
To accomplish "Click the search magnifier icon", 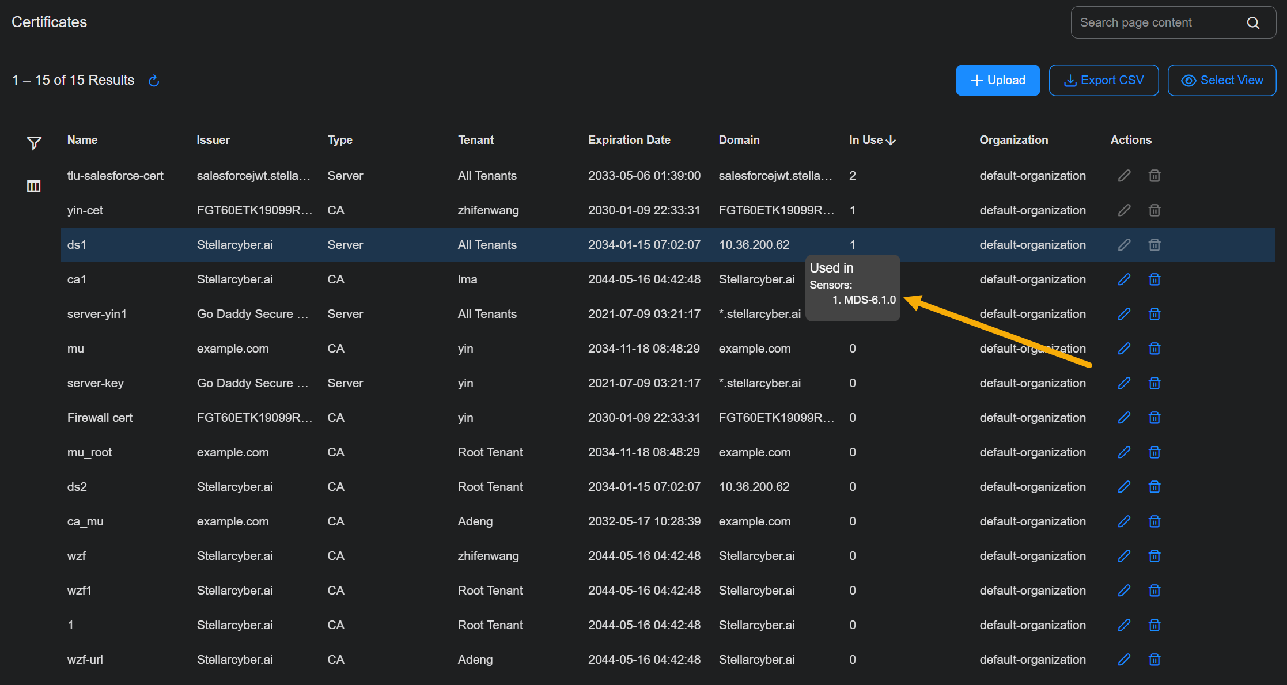I will tap(1253, 22).
